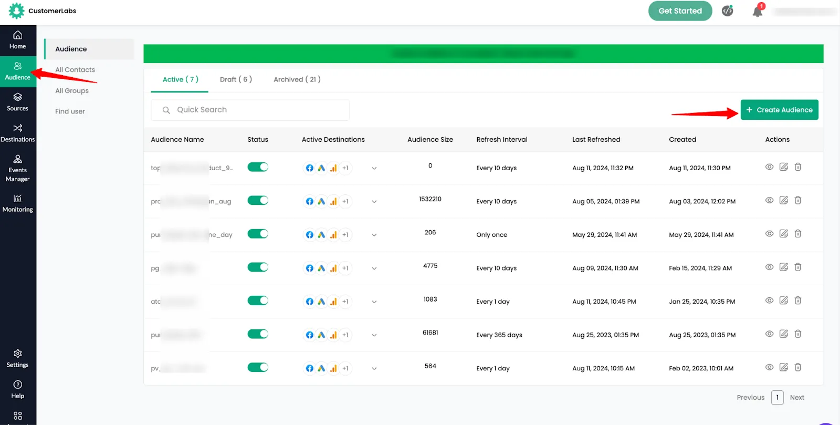
Task: Disable the toggle for the first audience row
Action: click(x=258, y=167)
